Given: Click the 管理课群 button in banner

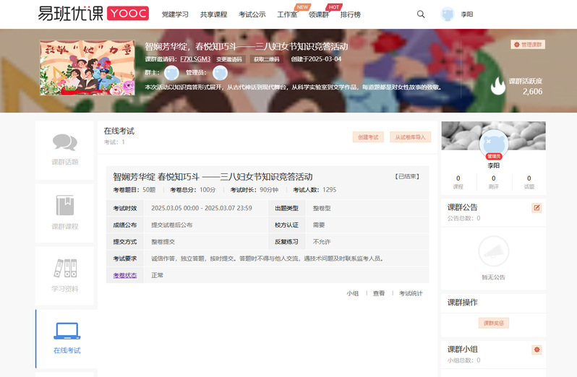Looking at the screenshot, I should click(x=528, y=45).
